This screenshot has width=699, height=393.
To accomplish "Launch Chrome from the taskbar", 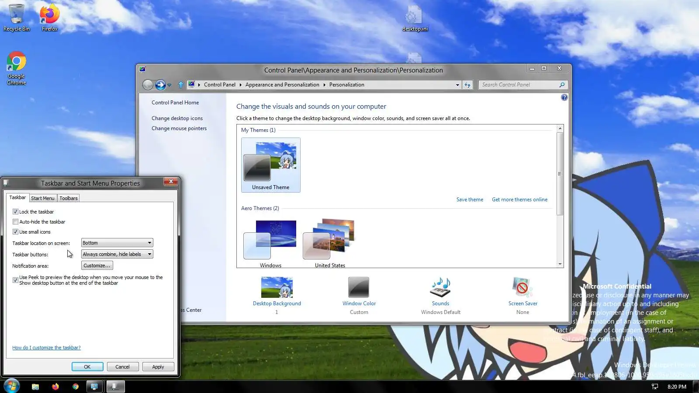I will [x=76, y=386].
